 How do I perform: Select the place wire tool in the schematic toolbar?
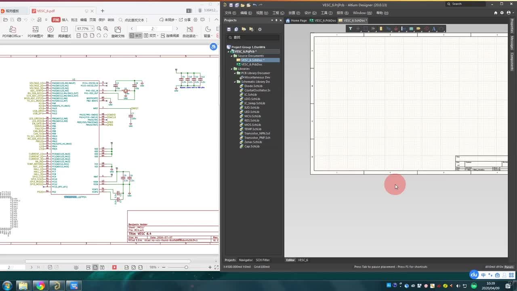point(389,29)
